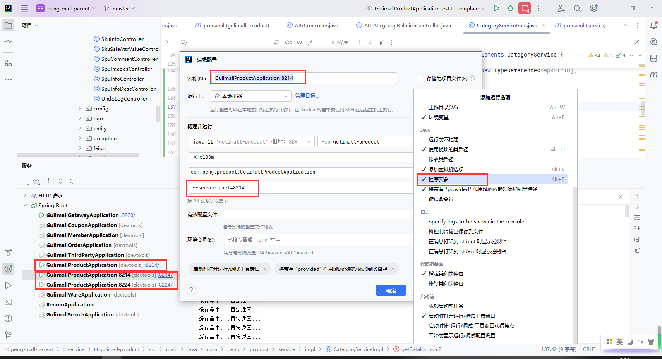
Task: Open the peng-mall-parent project dropdown
Action: coord(66,8)
